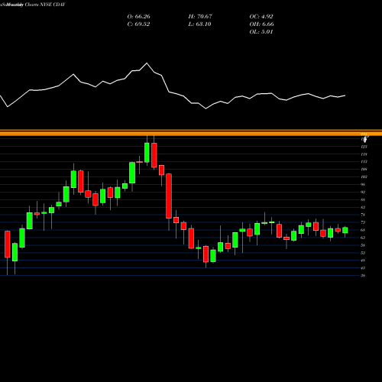Click the 108 price axis label
The width and height of the screenshot is (382, 382).
click(x=364, y=169)
